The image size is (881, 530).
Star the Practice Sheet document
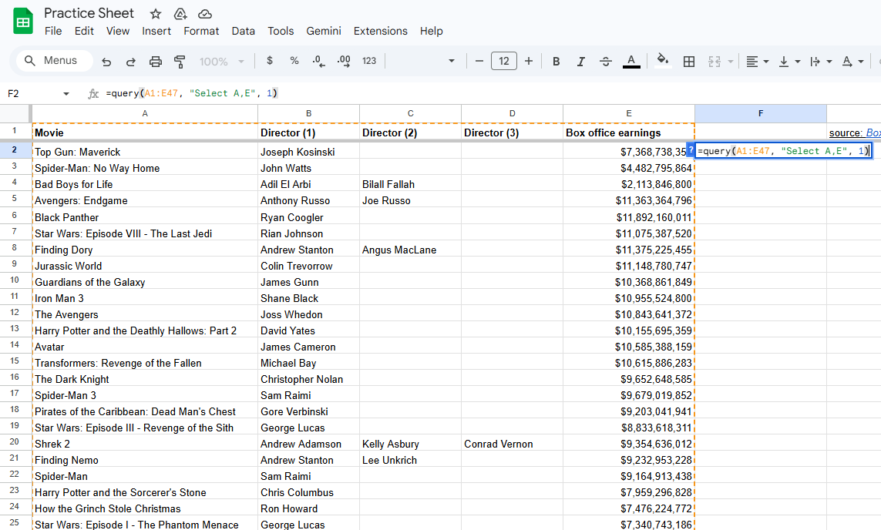(x=154, y=13)
